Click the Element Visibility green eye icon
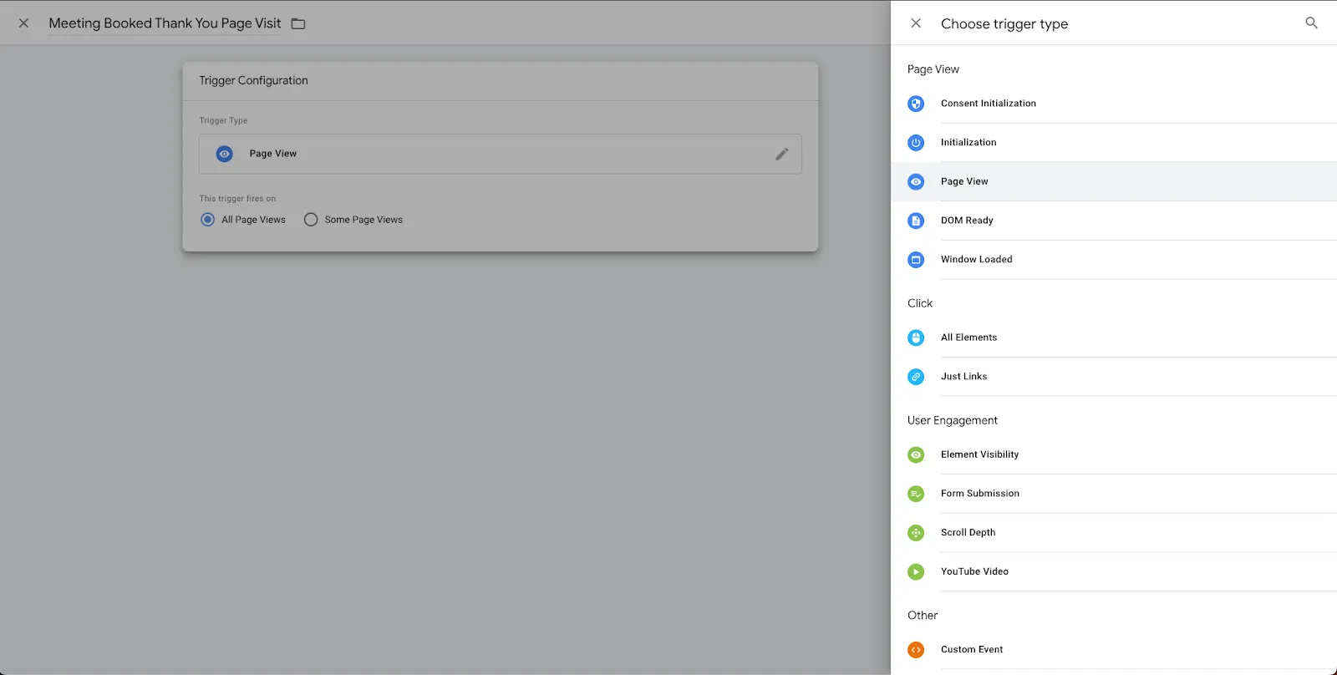 click(x=916, y=454)
